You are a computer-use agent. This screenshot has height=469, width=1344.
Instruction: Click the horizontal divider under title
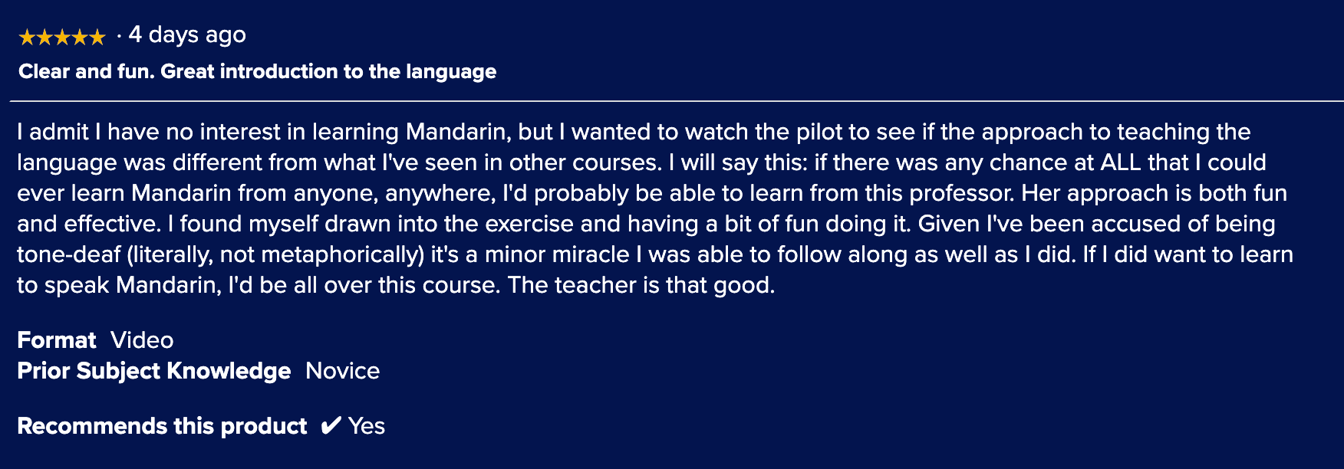point(677,100)
